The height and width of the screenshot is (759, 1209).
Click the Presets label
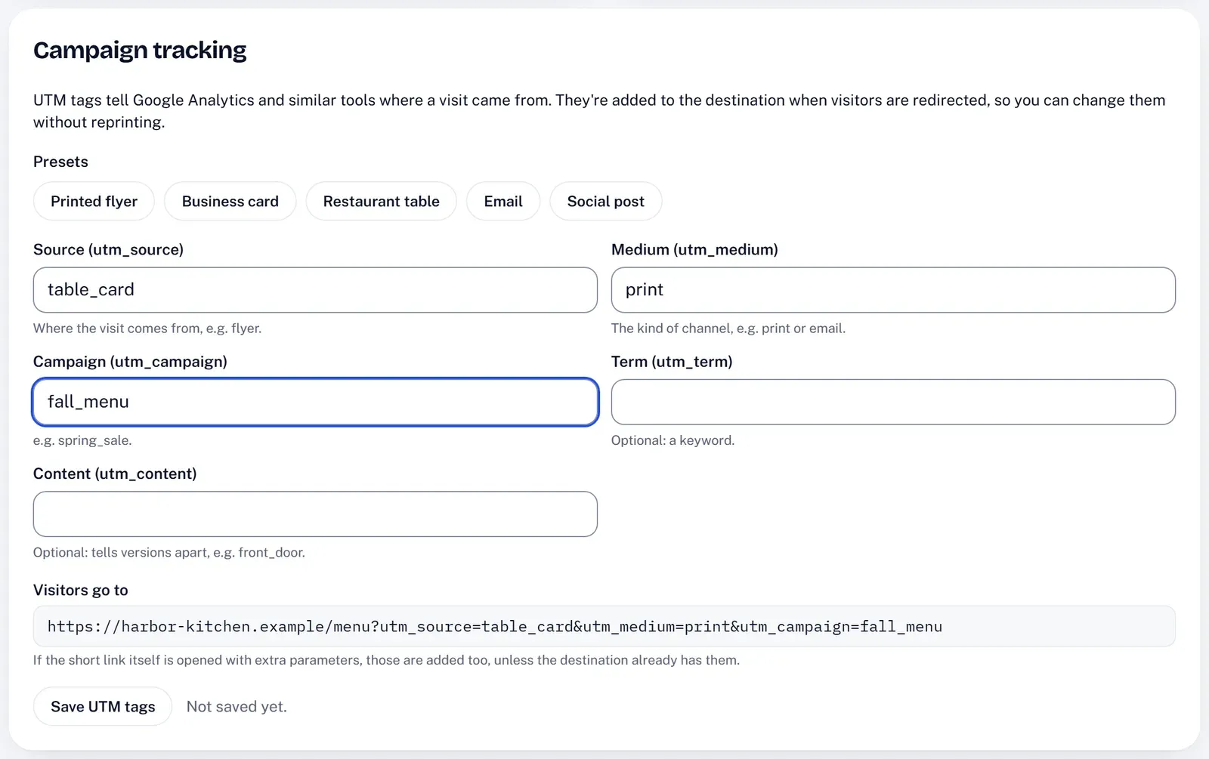tap(60, 162)
